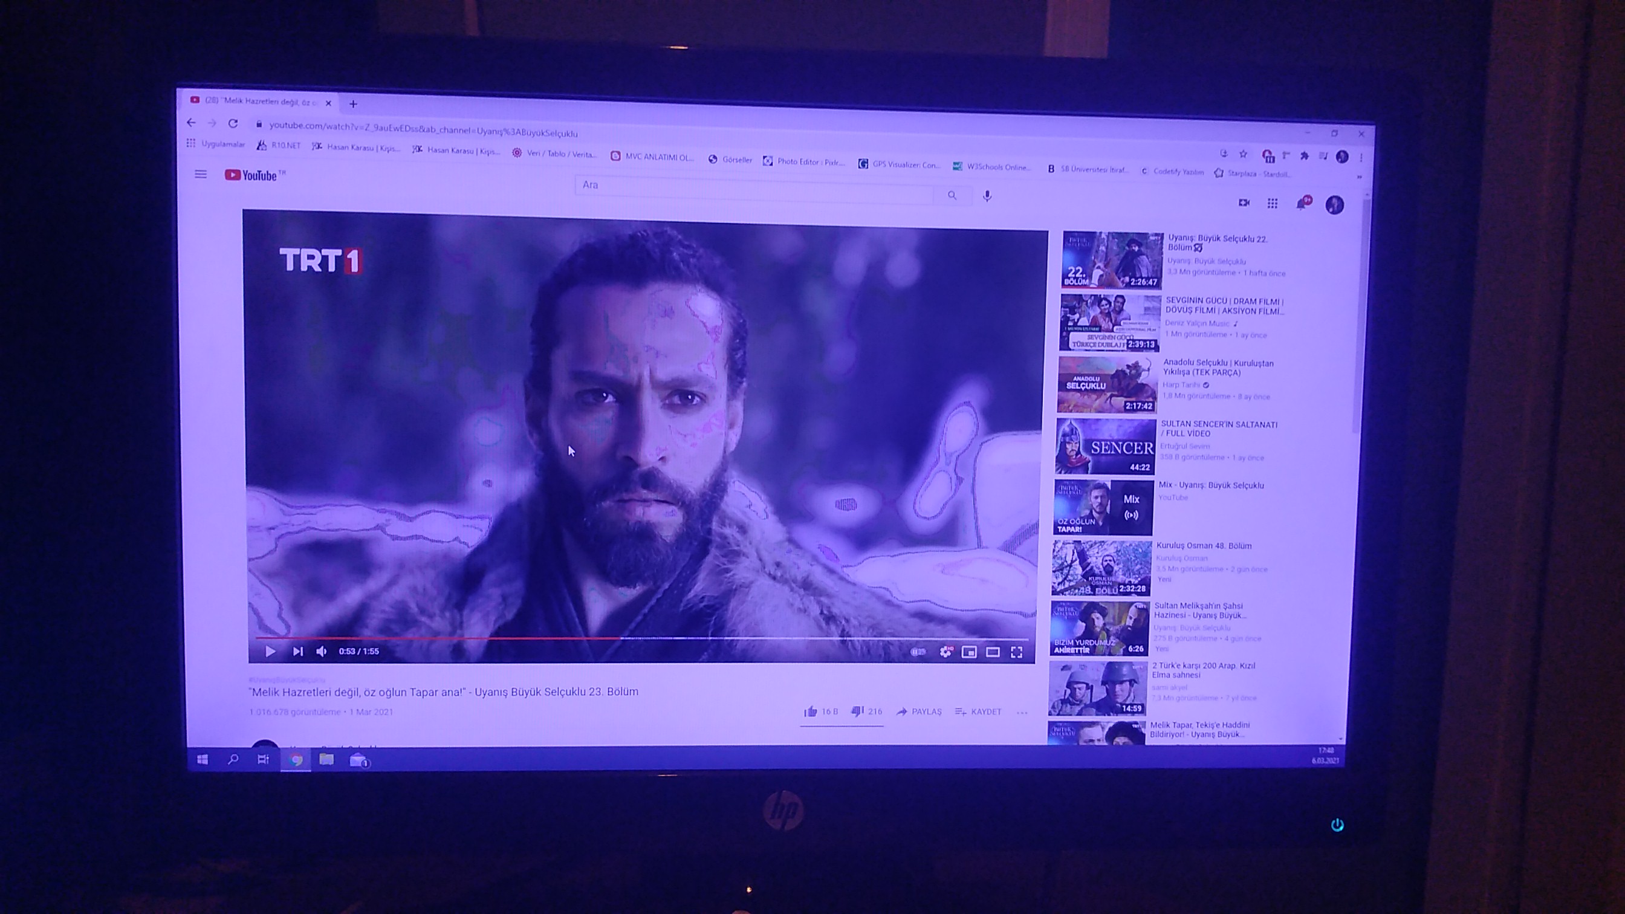This screenshot has width=1625, height=914.
Task: Open the Mail app on the taskbar
Action: tap(359, 760)
